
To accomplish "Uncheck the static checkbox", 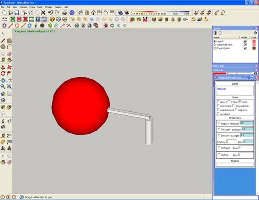I will [x=240, y=102].
